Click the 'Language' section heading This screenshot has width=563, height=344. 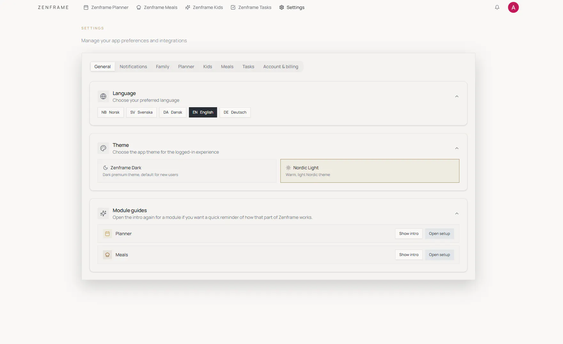(x=124, y=93)
